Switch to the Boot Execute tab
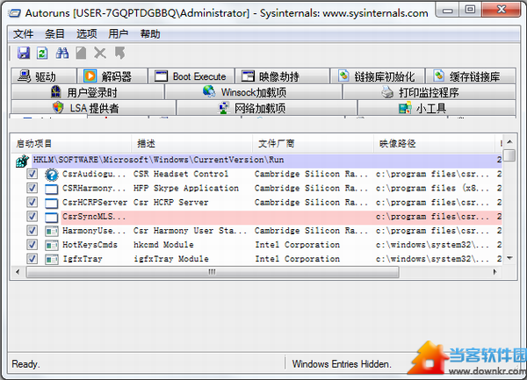This screenshot has height=380, width=527. (x=191, y=76)
